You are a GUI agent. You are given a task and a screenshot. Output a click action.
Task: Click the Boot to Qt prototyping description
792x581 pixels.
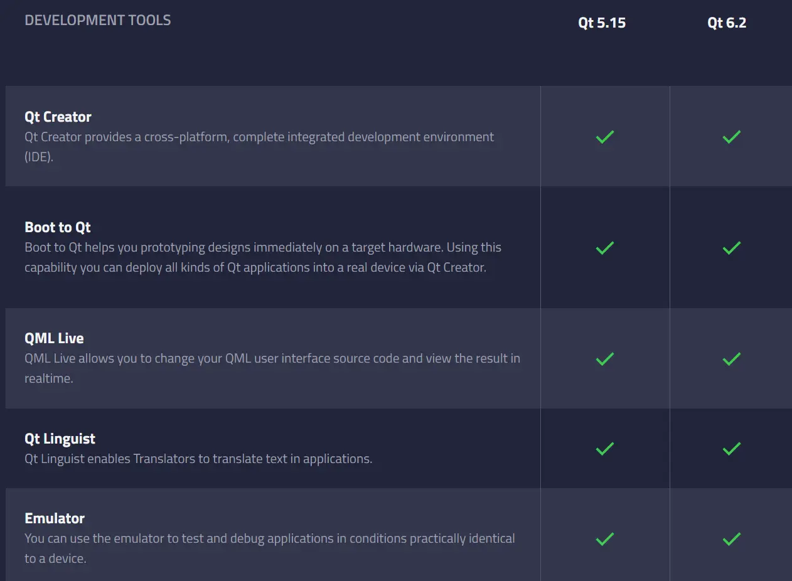coord(263,257)
